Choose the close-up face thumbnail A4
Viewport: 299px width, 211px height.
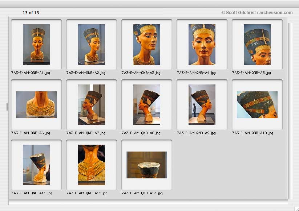pos(202,45)
